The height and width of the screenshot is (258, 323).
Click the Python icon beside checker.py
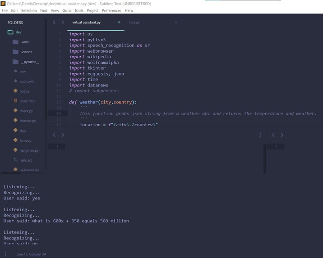(x=15, y=120)
